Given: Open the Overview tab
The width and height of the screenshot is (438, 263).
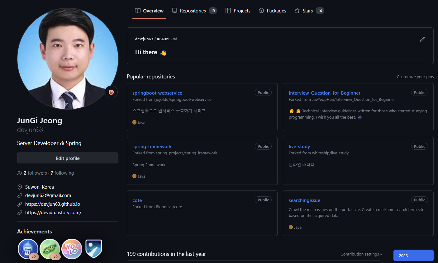Looking at the screenshot, I should [x=149, y=11].
